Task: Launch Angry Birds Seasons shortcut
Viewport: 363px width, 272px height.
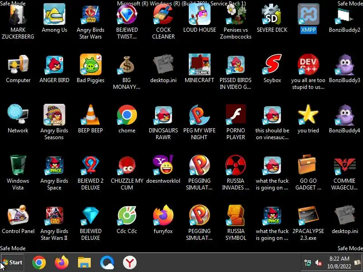Action: click(54, 115)
